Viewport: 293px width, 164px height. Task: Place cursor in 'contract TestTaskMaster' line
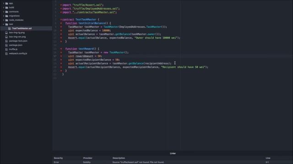click(x=81, y=20)
